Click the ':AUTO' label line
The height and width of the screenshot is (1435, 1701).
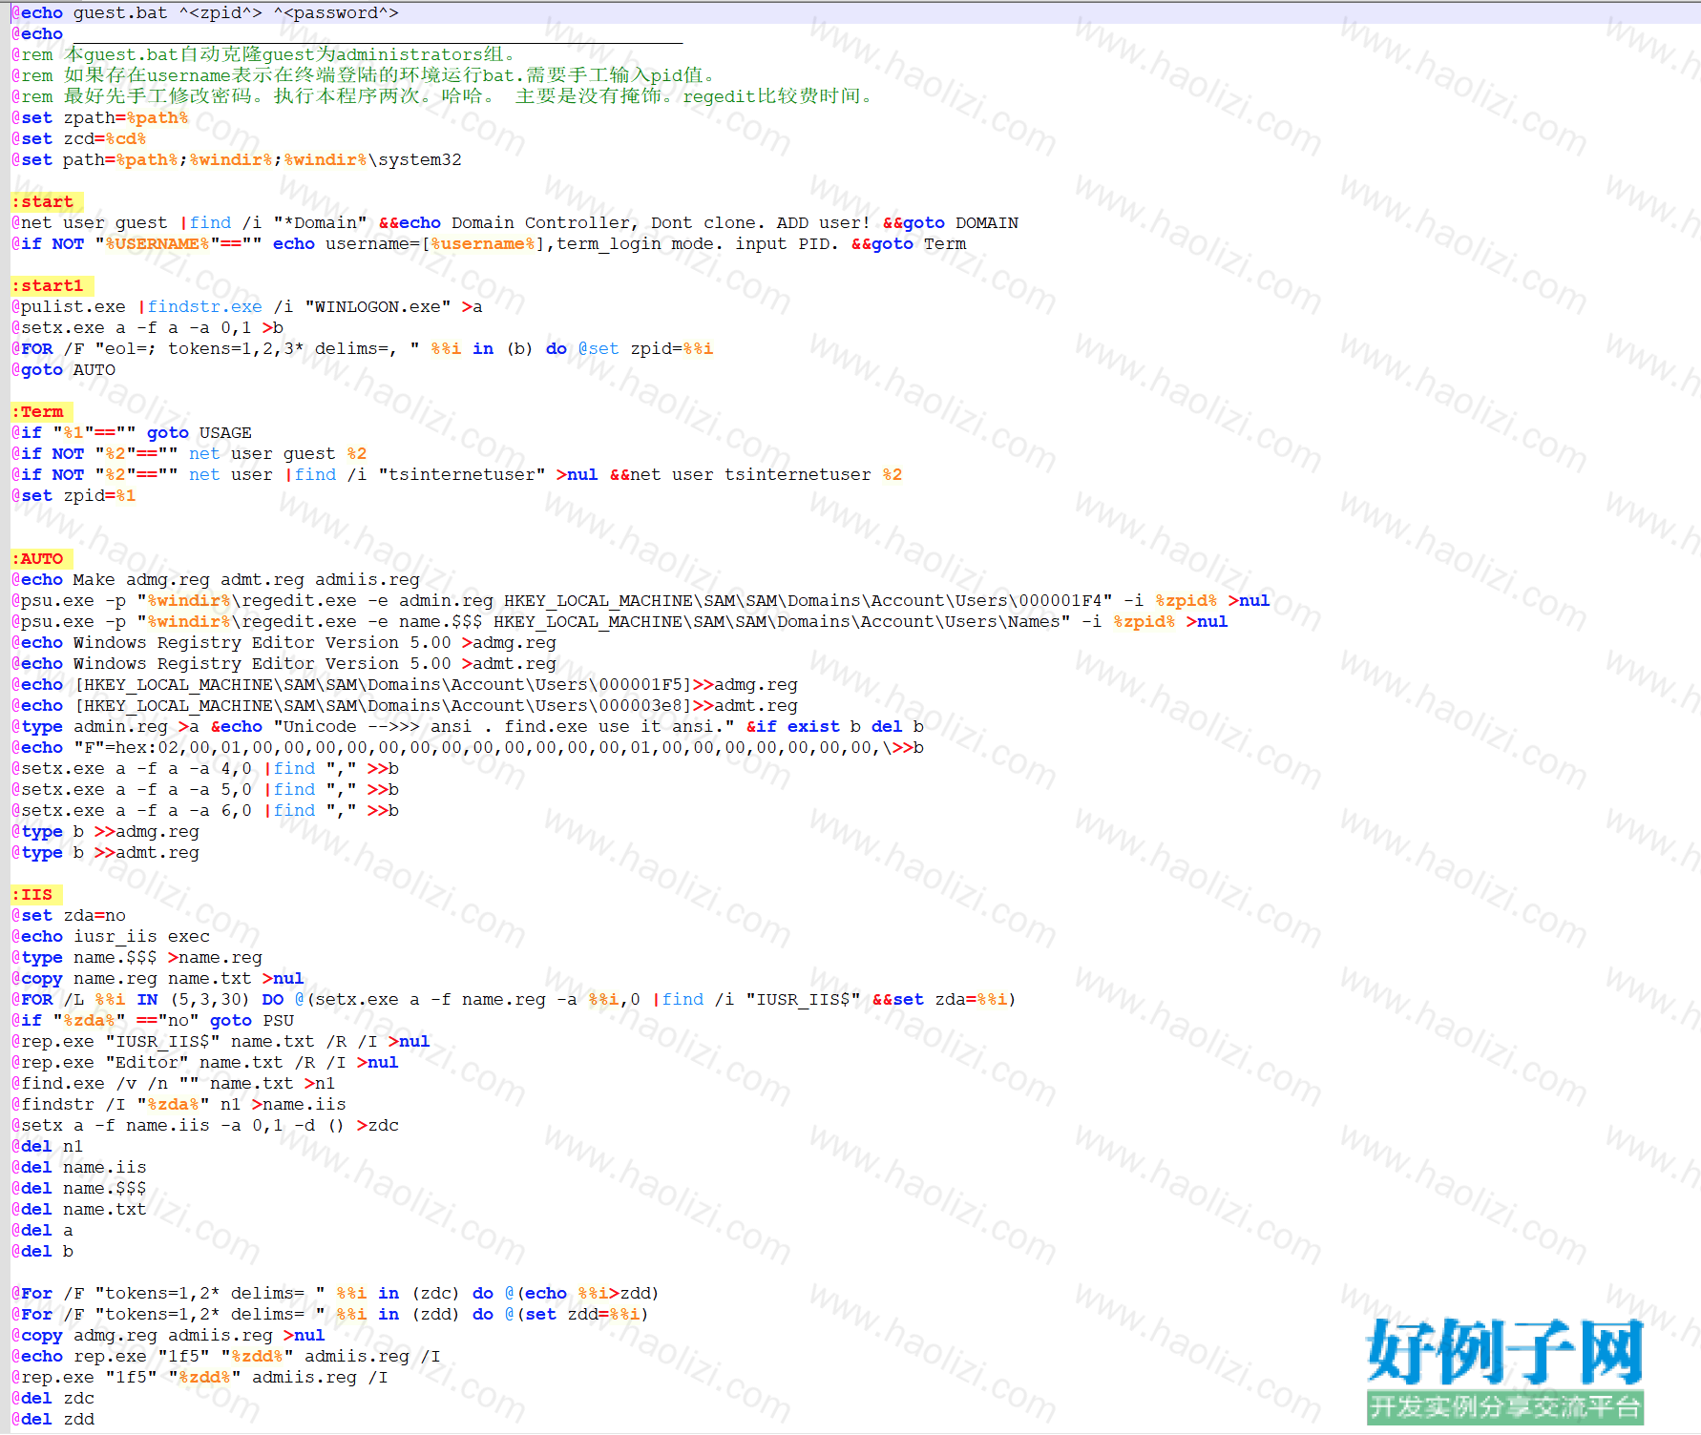click(42, 558)
